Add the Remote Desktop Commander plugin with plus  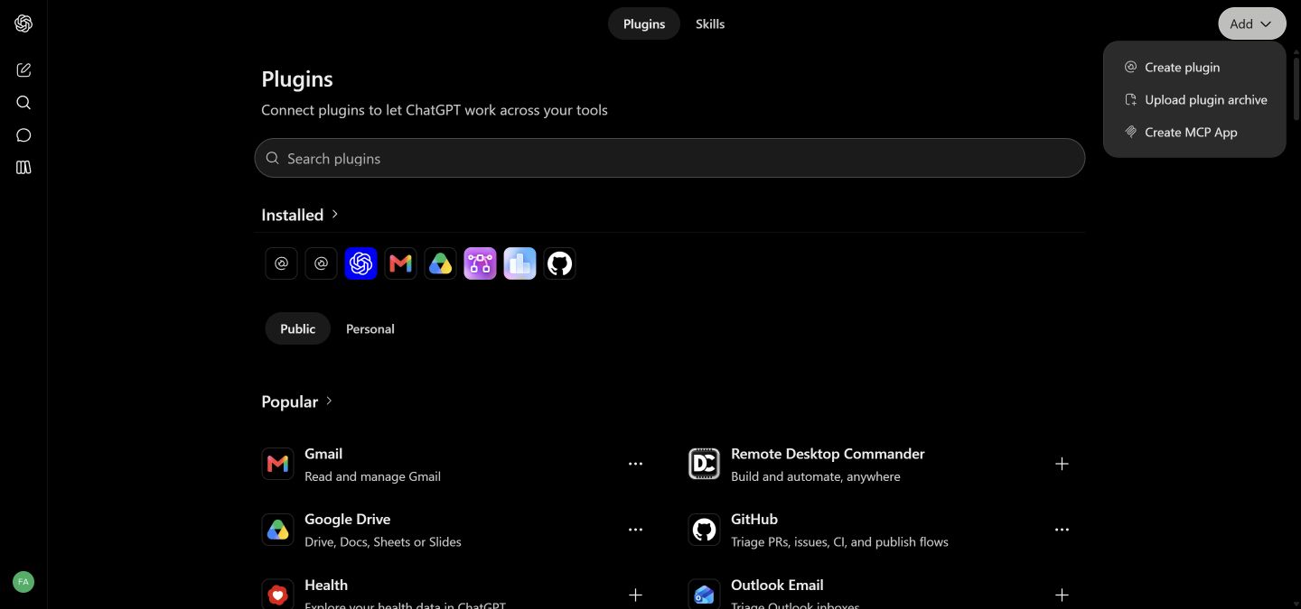point(1062,464)
